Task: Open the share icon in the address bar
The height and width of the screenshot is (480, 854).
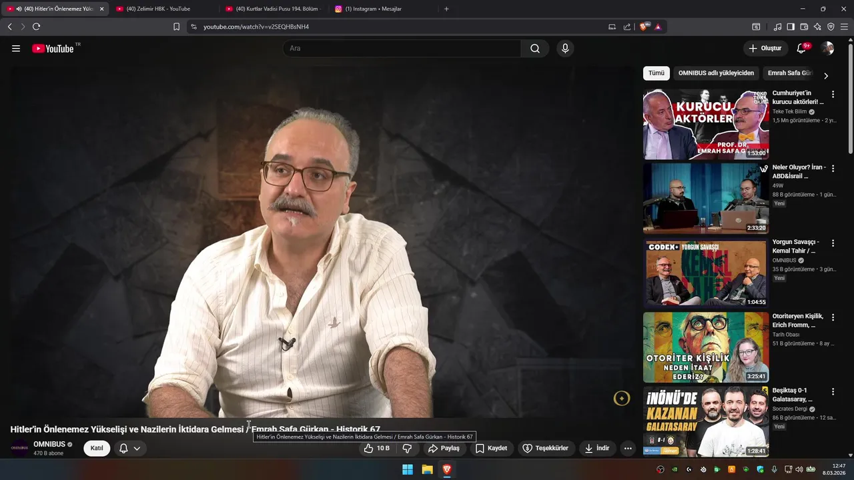Action: click(627, 27)
